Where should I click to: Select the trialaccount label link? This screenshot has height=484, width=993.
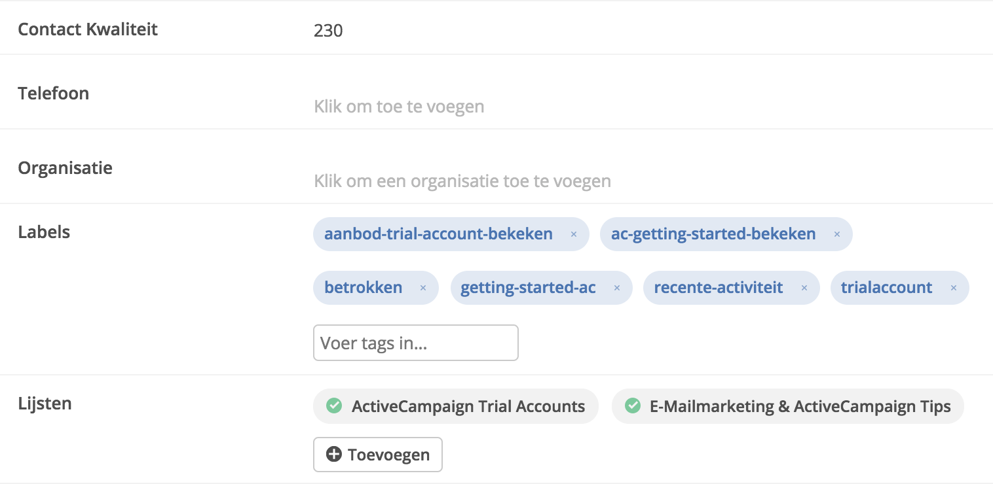pyautogui.click(x=886, y=287)
